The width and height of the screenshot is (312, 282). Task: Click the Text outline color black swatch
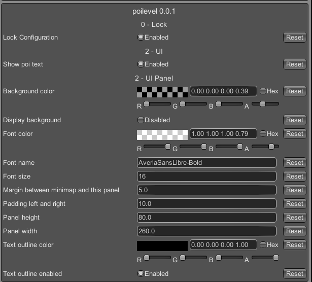tap(162, 246)
